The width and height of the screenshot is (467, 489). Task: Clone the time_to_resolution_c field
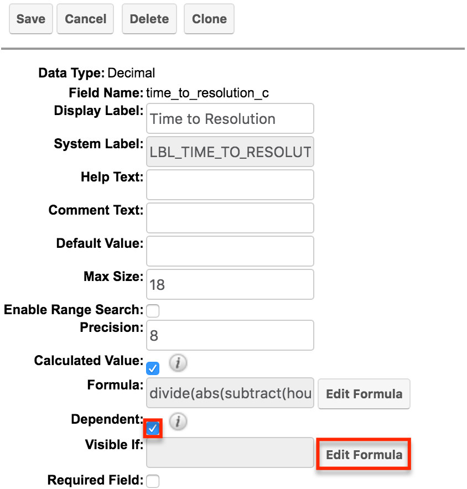coord(209,19)
